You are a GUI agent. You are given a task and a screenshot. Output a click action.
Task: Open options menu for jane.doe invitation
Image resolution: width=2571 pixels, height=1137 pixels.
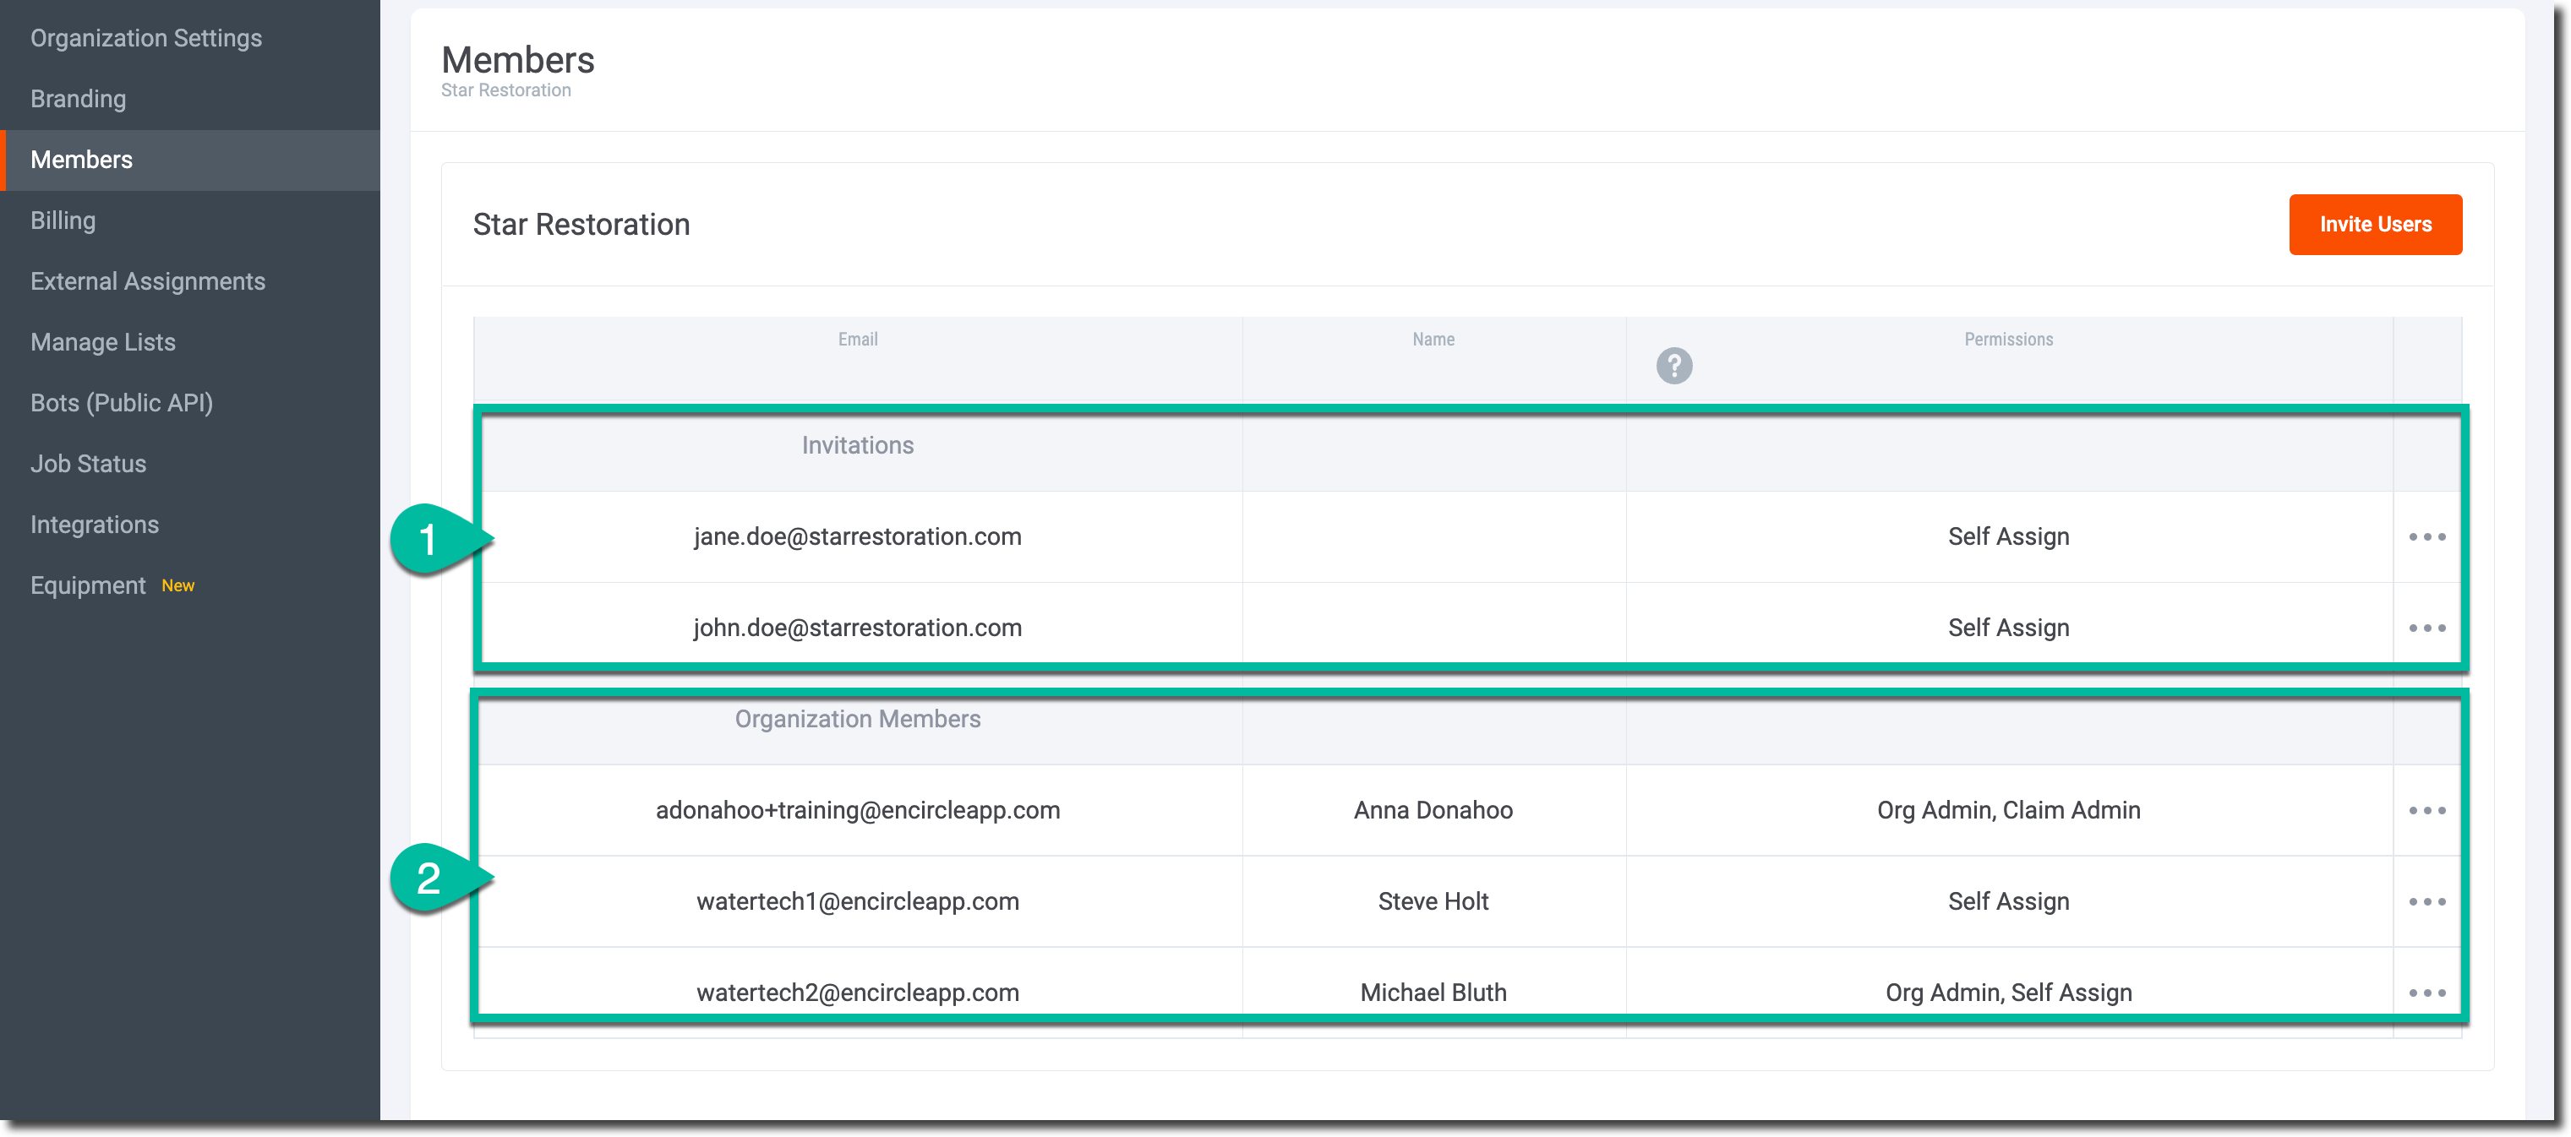pos(2426,536)
